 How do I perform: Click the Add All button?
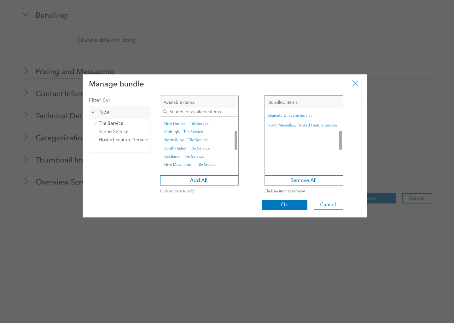tap(199, 180)
